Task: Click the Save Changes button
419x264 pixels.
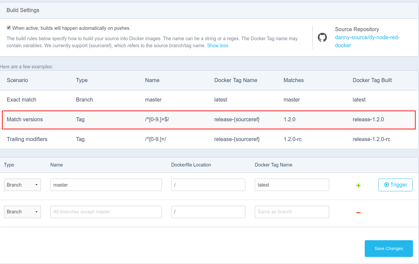Action: point(388,249)
